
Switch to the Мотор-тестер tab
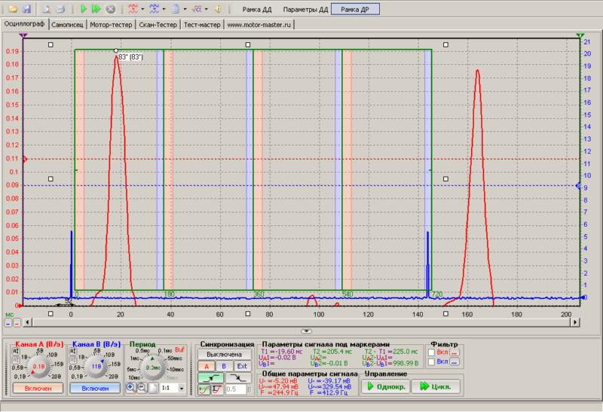[109, 24]
